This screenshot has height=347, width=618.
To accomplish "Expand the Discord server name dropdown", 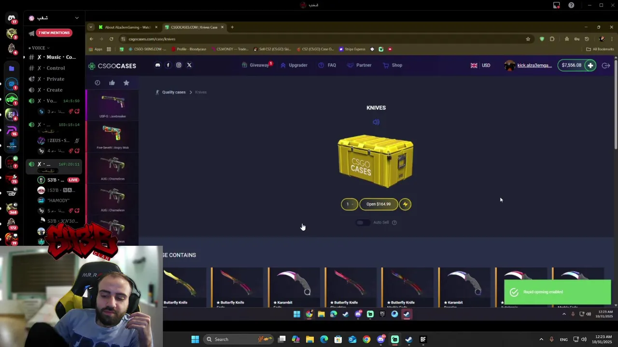I will point(77,18).
